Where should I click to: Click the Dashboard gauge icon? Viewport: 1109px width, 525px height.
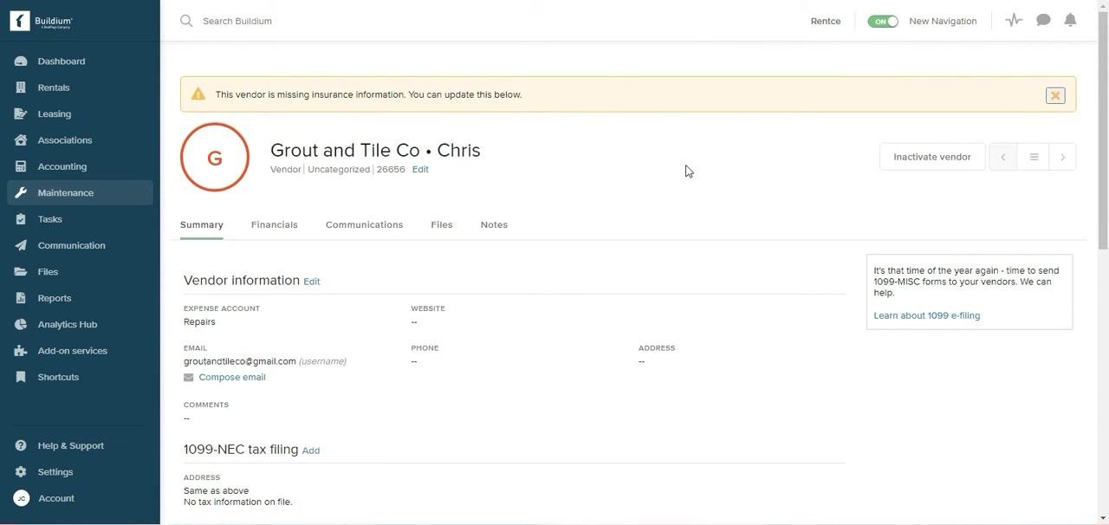[x=21, y=62]
